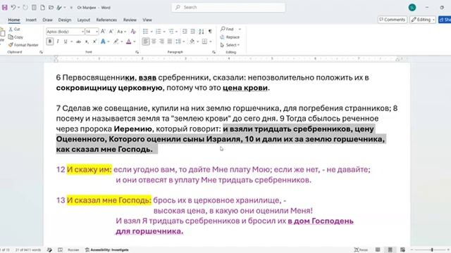Expand underline style options arrow
451x253 pixels.
pos(71,41)
